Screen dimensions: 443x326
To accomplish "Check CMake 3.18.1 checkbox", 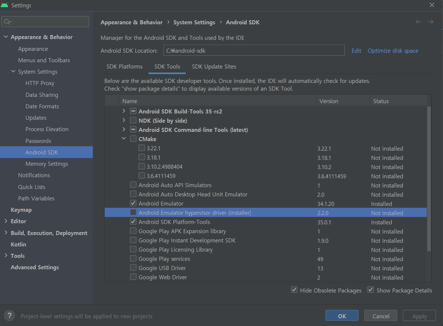I will (142, 157).
